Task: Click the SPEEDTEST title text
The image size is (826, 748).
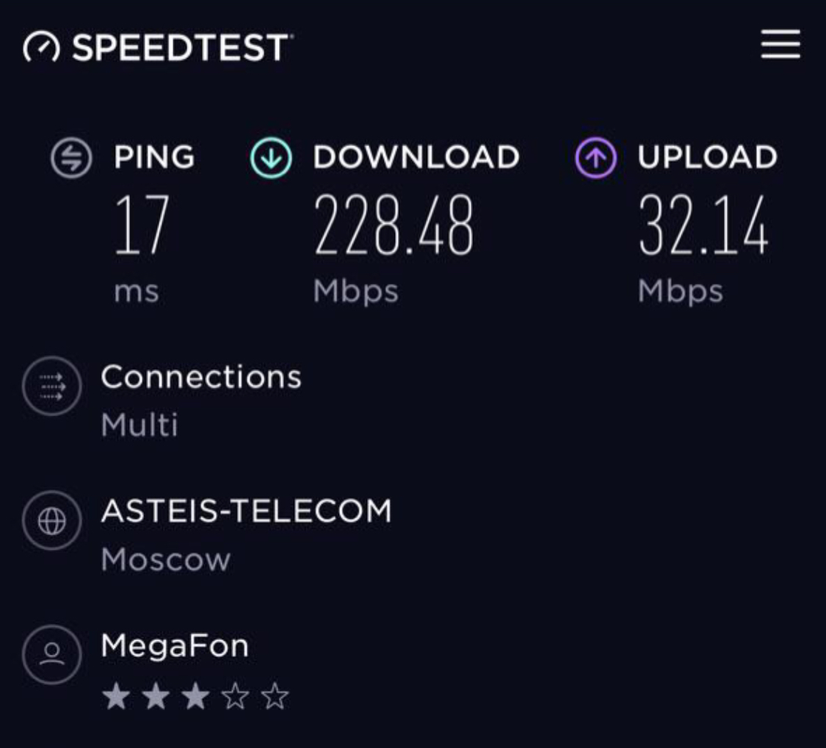Action: click(x=180, y=49)
